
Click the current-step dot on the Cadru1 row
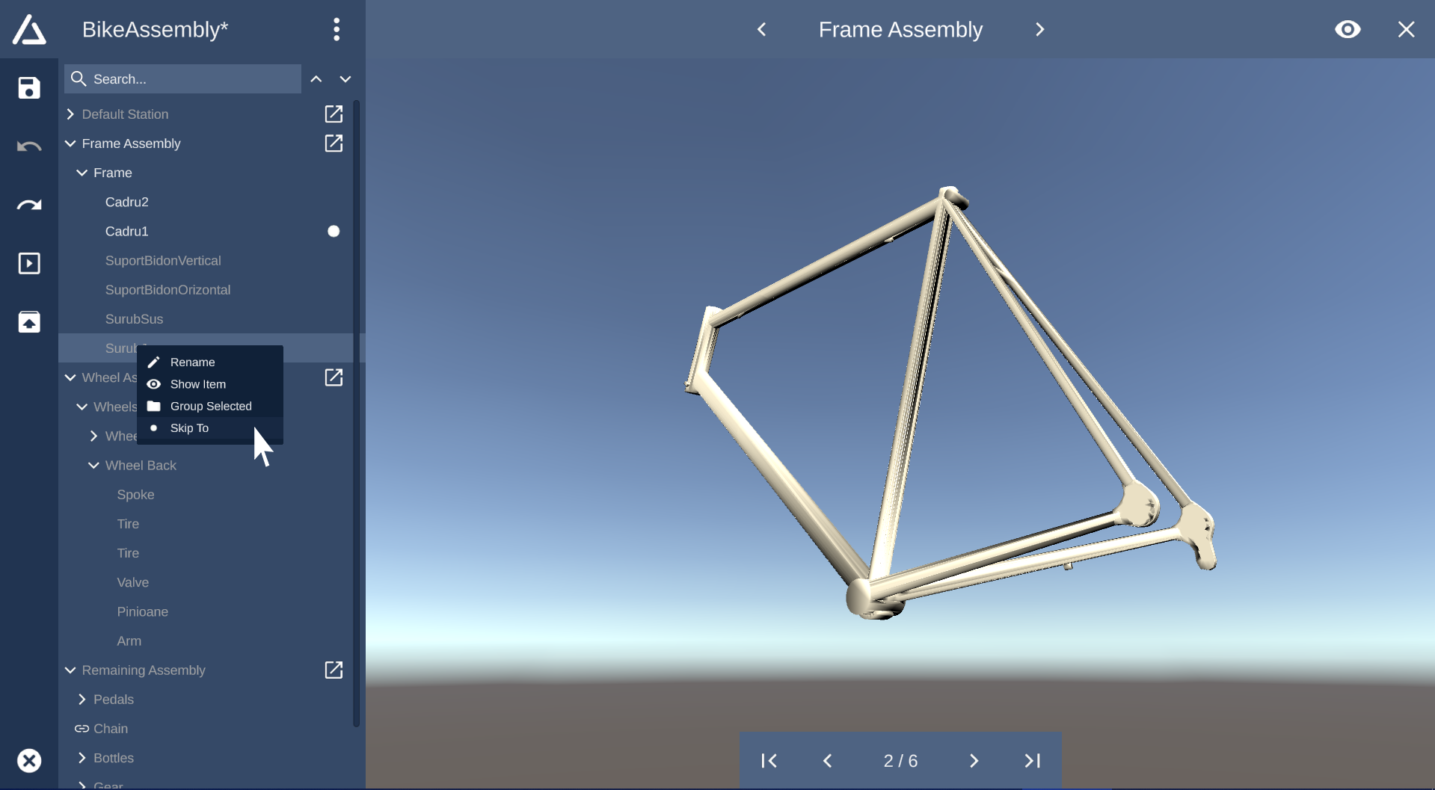click(334, 232)
